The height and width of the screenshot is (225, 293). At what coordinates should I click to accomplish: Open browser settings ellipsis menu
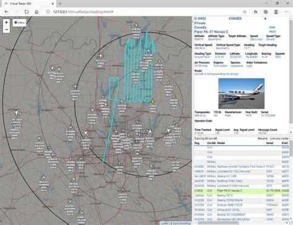click(287, 12)
